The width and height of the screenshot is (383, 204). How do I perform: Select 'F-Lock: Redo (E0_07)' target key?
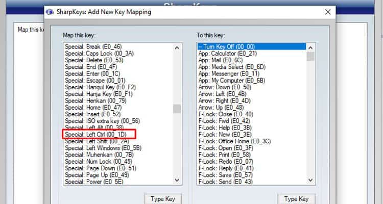(226, 162)
